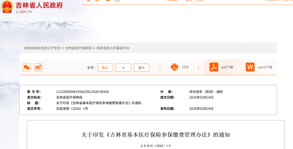Screen dimensions: 293x149
Task: Click the centered 吉医保规〔2026〕1号 subtitle
Action: pos(156,146)
